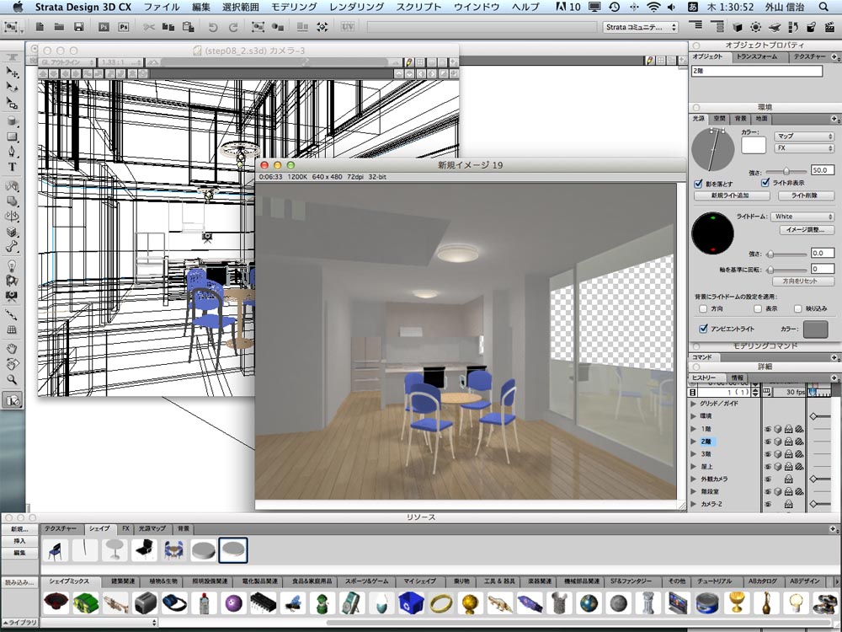
Task: Open the folder icon in the toolbar
Action: coord(59,26)
